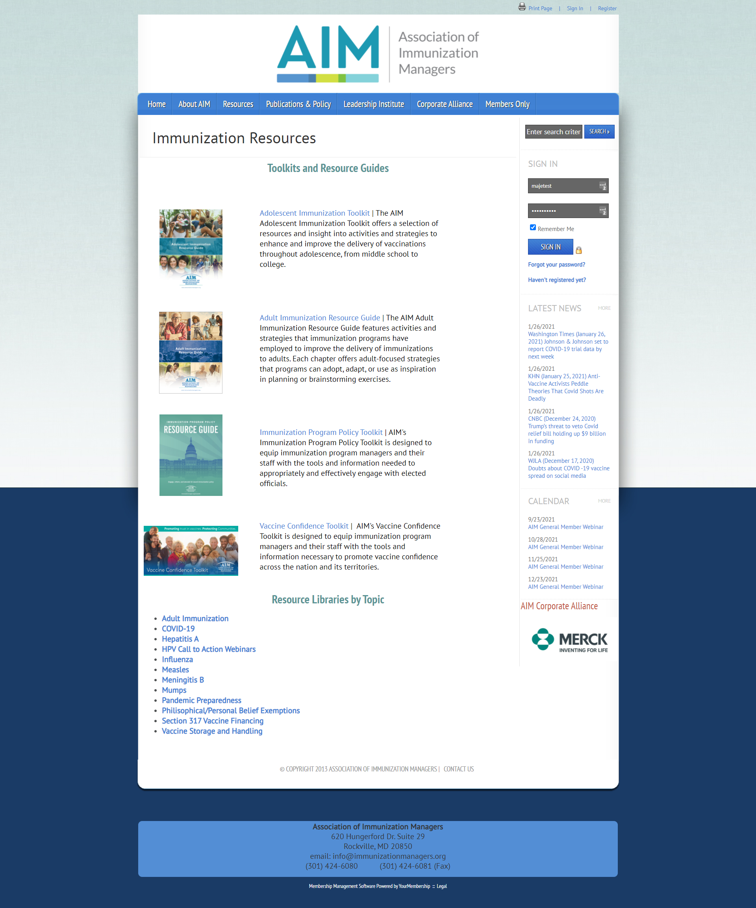The width and height of the screenshot is (756, 908).
Task: Follow the Forgot your password link
Action: [x=556, y=264]
